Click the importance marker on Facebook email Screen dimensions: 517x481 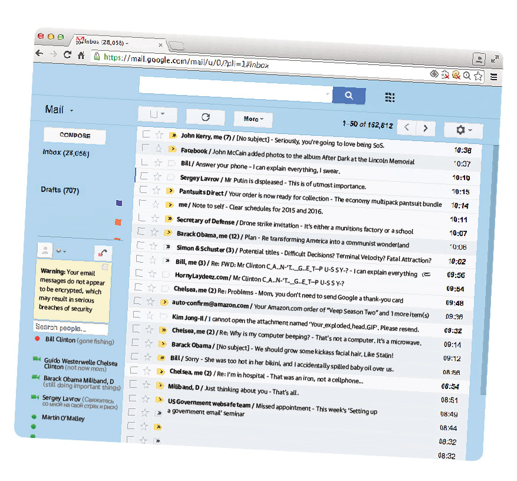point(172,149)
